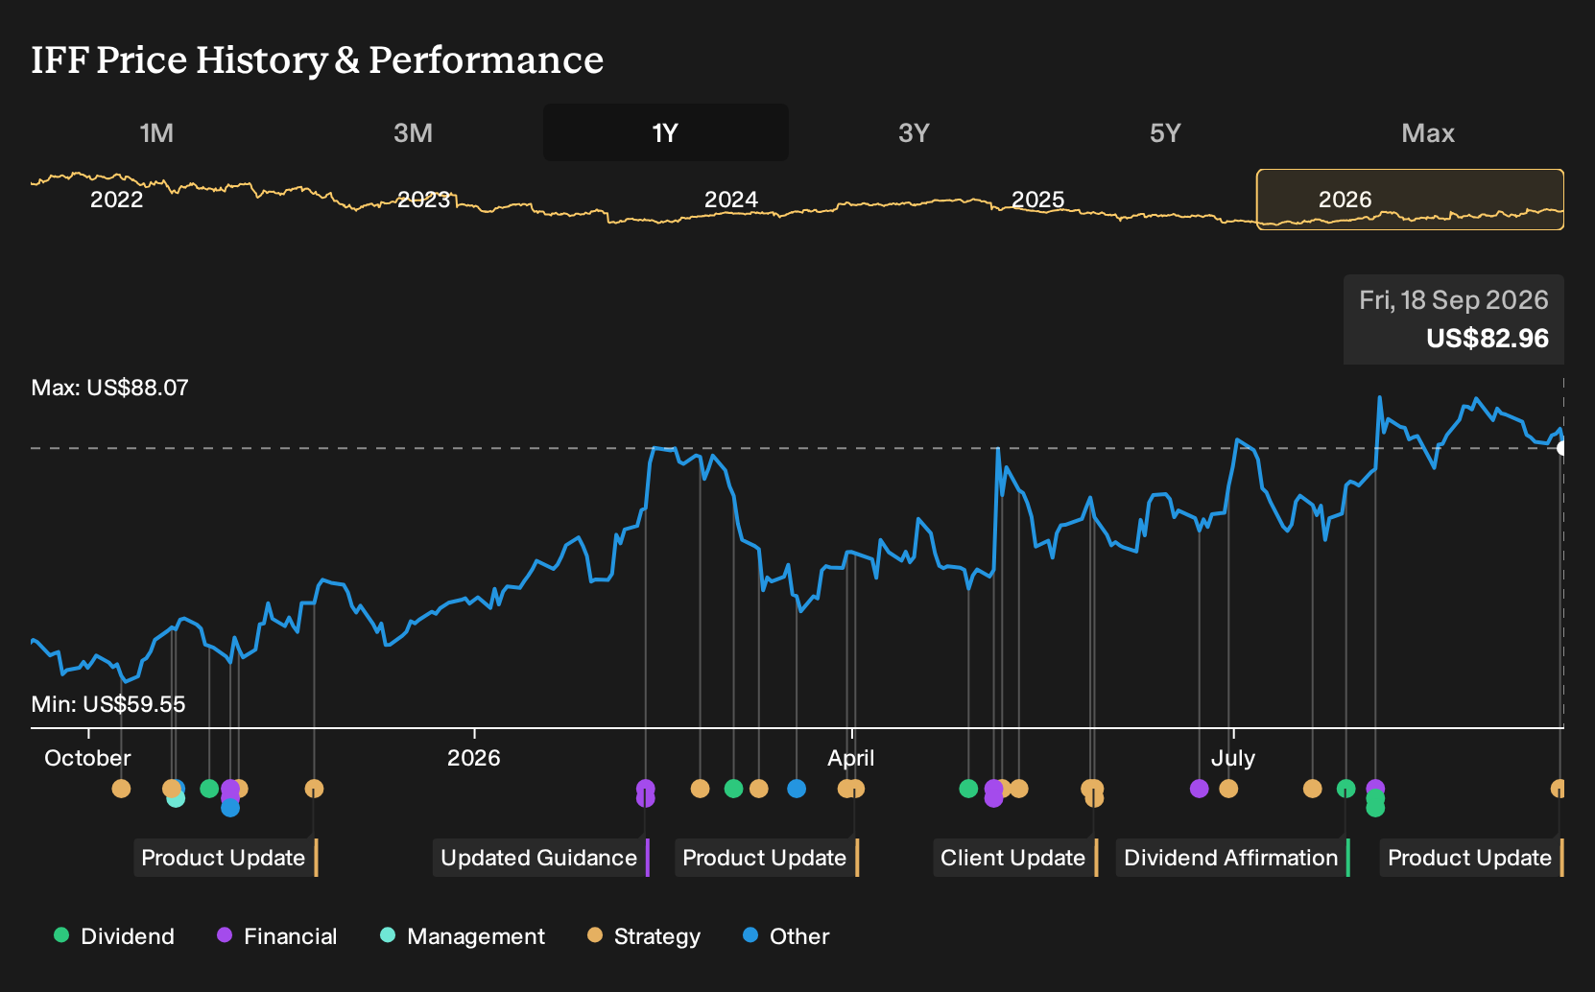The width and height of the screenshot is (1595, 992).
Task: Click the Min: US$59.55 label
Action: coord(108,704)
